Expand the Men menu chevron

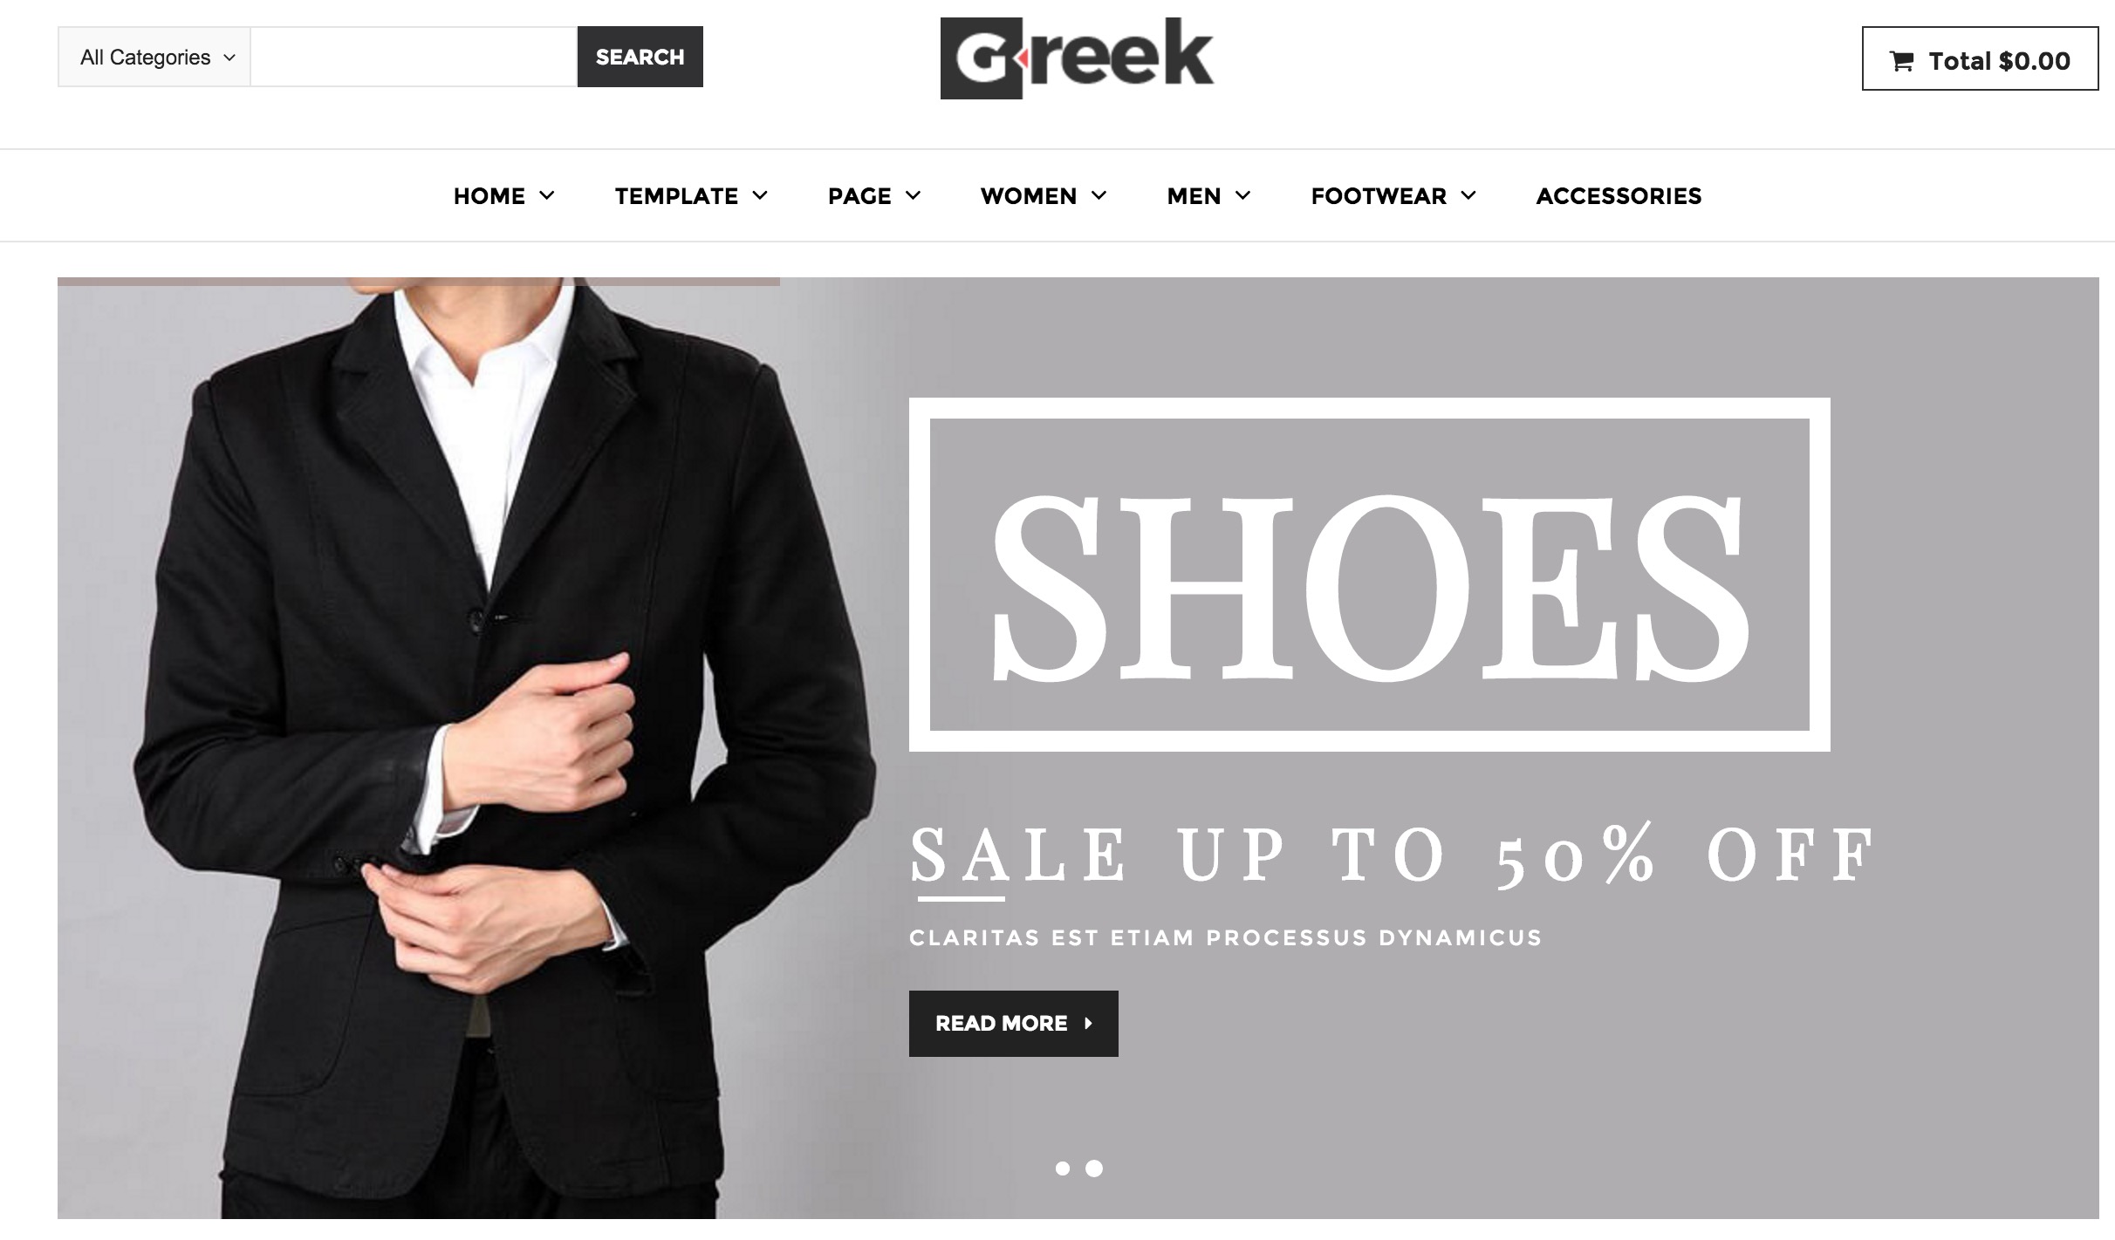1243,195
